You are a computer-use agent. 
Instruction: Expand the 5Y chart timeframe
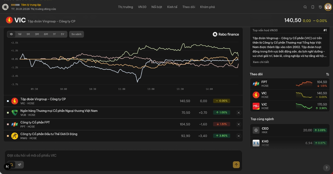[62, 34]
